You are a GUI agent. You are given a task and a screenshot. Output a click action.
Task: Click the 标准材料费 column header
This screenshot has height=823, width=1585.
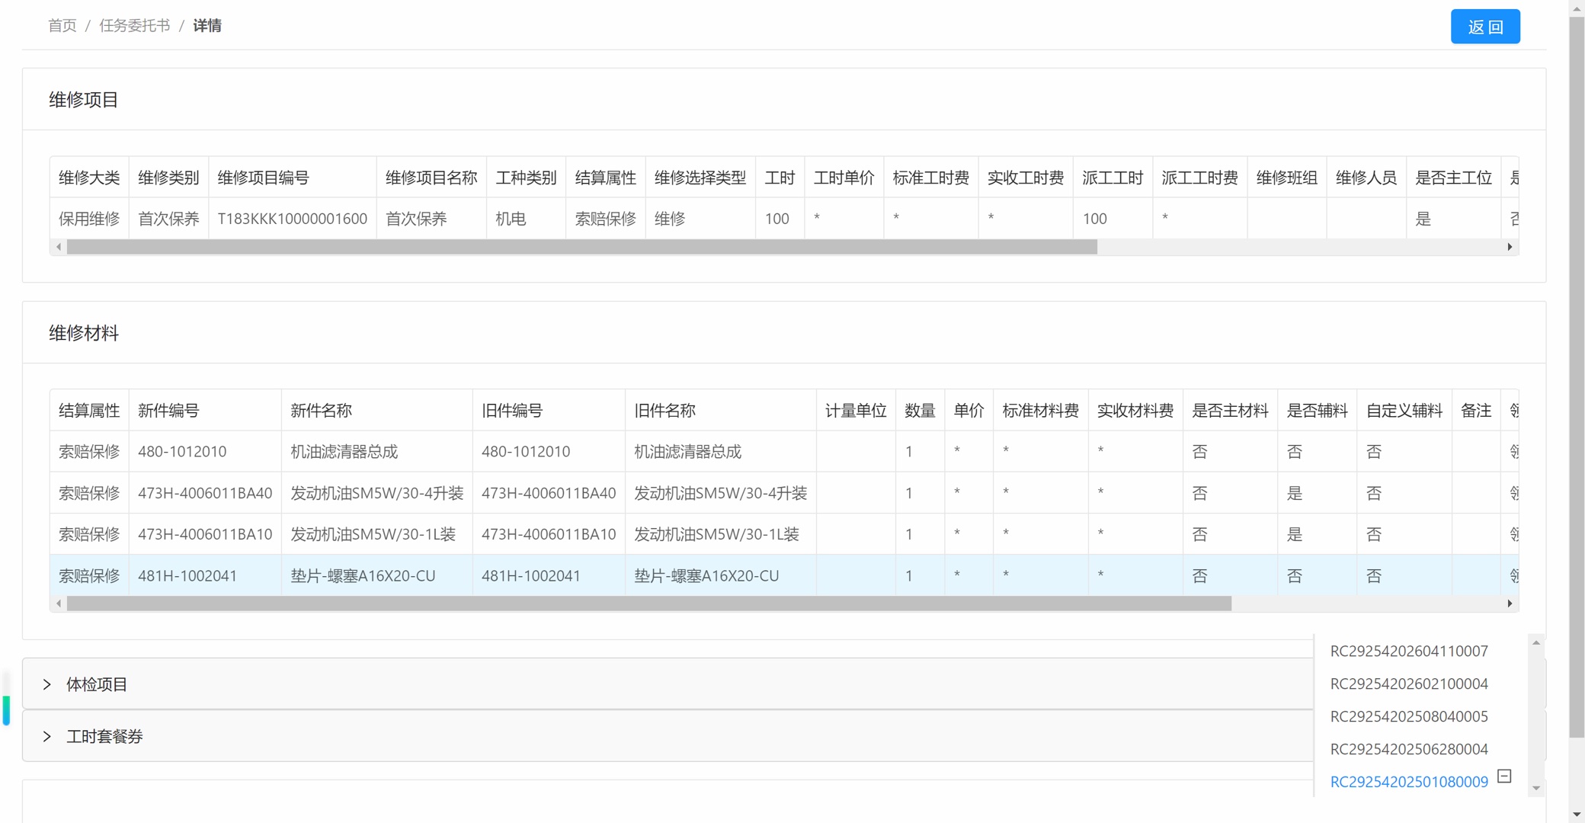click(x=1040, y=411)
